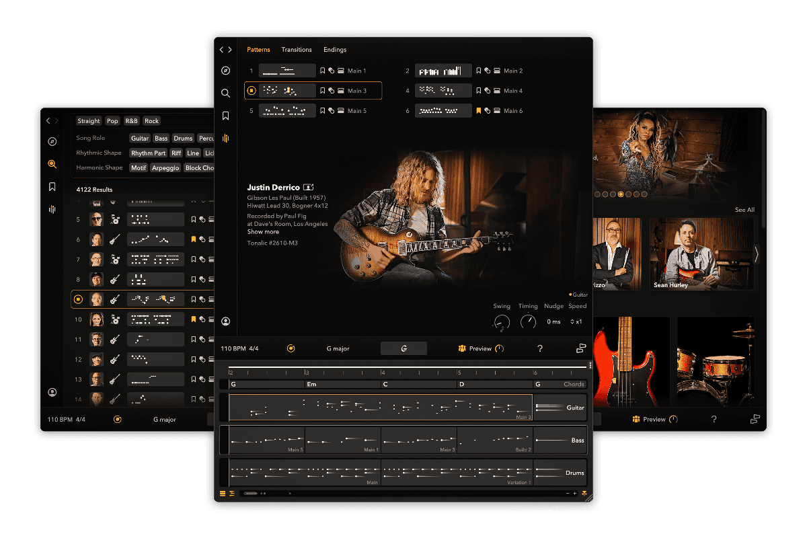
Task: Switch to the Transitions tab
Action: coord(297,50)
